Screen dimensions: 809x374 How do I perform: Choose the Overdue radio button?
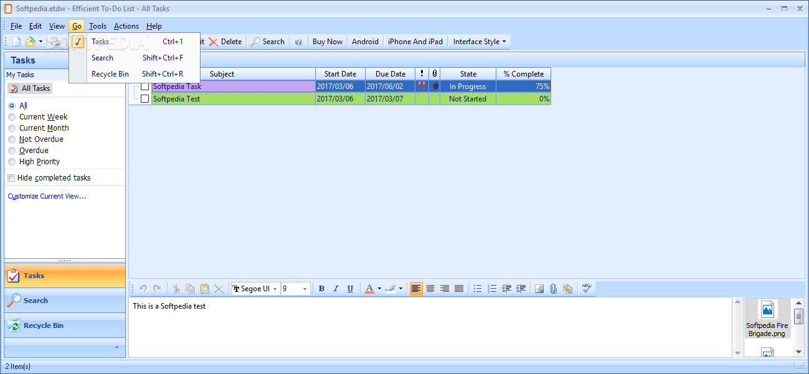click(12, 151)
